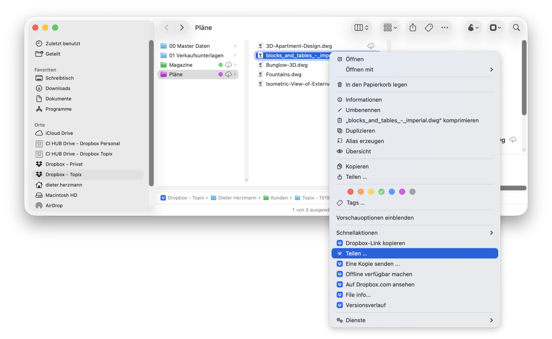Choose In den Papierkorb legen
The width and height of the screenshot is (552, 339).
click(414, 85)
